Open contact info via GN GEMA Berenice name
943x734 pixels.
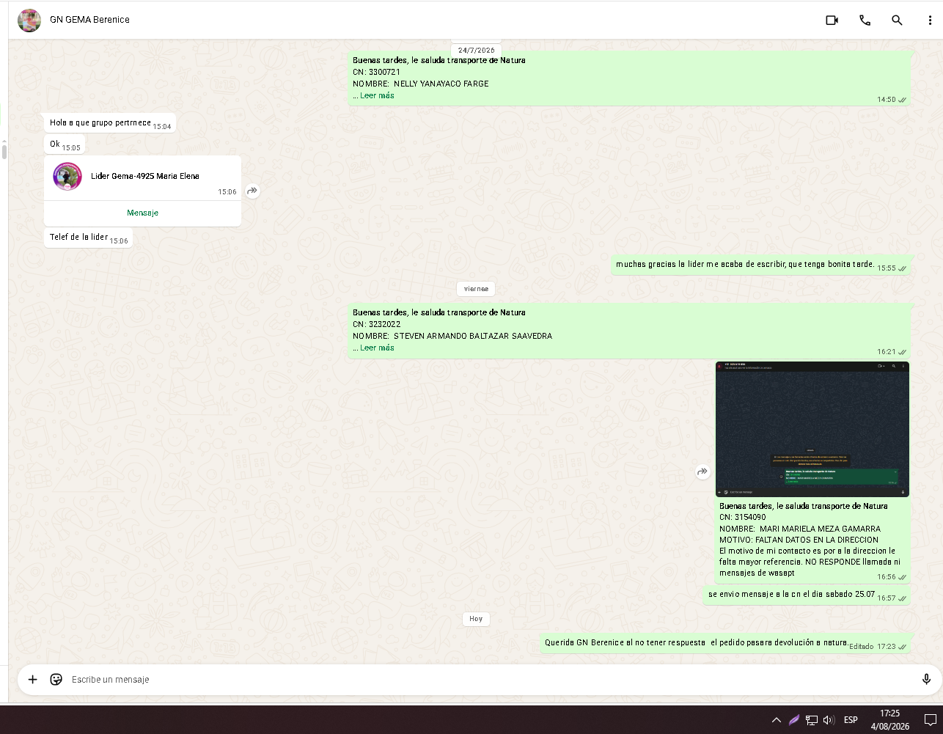89,20
